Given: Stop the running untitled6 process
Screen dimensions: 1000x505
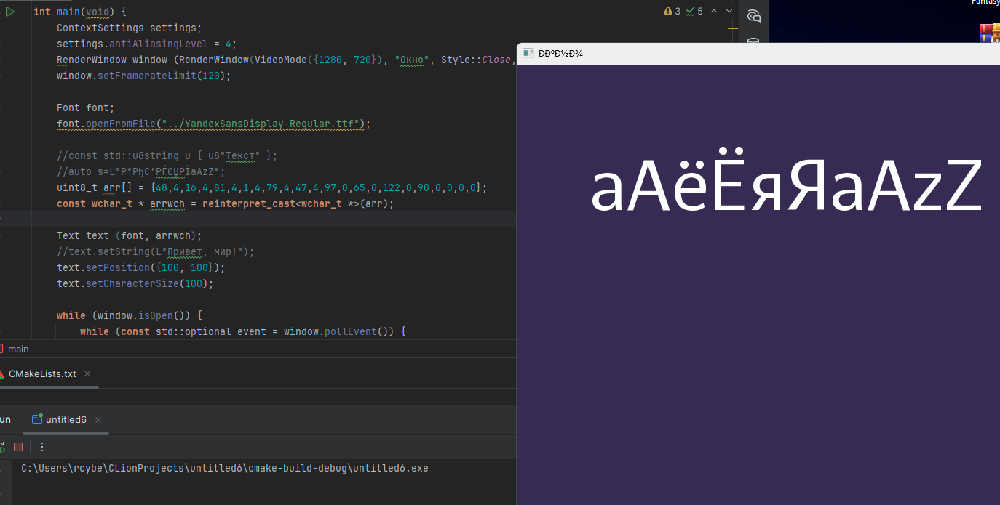Looking at the screenshot, I should (18, 447).
